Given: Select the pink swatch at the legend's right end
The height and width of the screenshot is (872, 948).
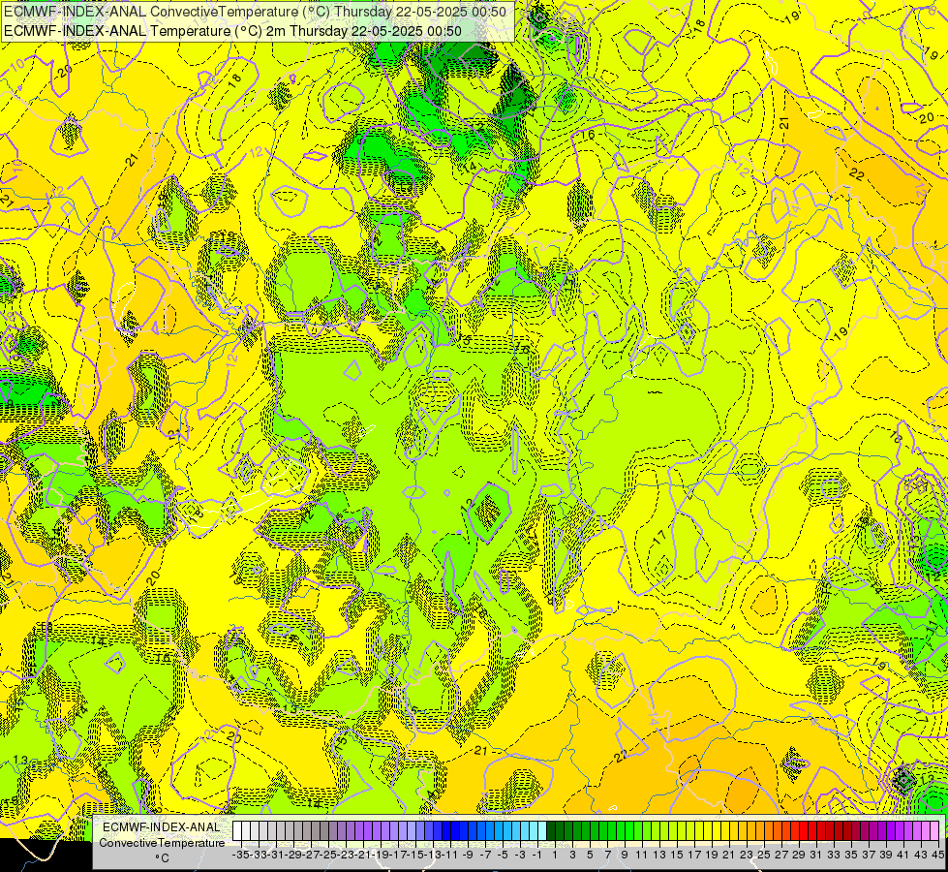Looking at the screenshot, I should 934,831.
